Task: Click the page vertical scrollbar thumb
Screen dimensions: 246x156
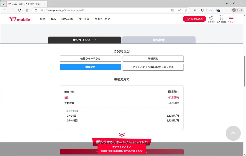Action: click(244, 71)
